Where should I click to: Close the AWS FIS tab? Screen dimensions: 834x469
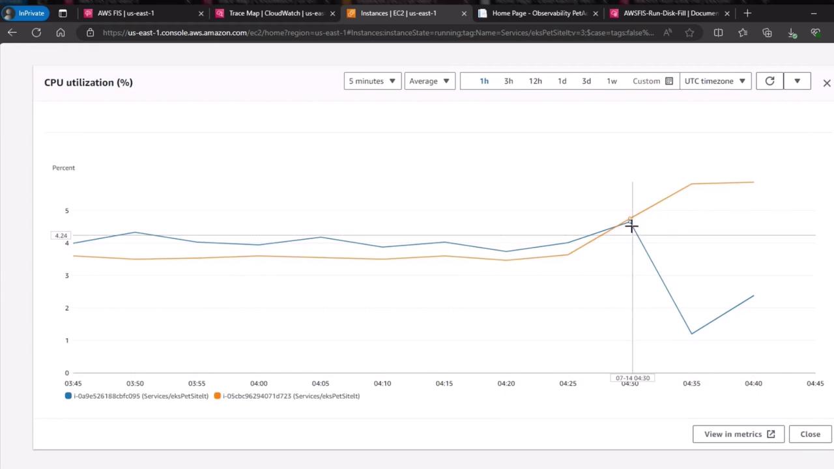click(x=201, y=13)
